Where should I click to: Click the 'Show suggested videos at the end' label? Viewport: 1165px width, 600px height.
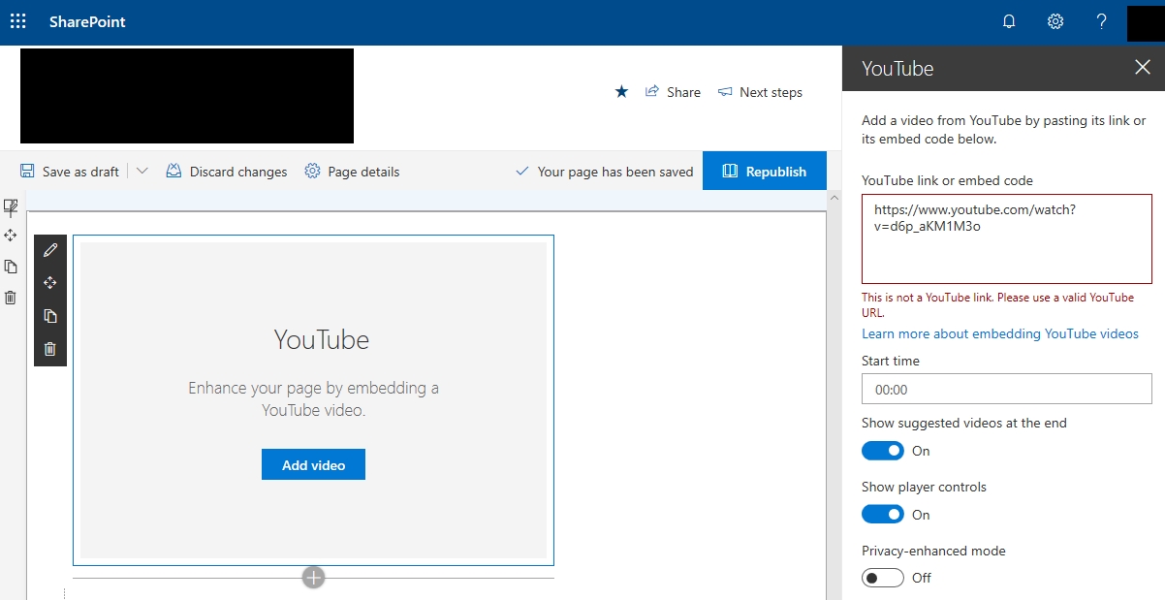(964, 423)
